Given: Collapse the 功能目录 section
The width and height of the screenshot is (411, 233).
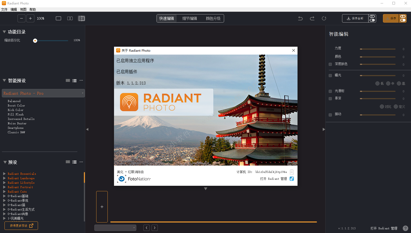Looking at the screenshot, I should [x=4, y=32].
